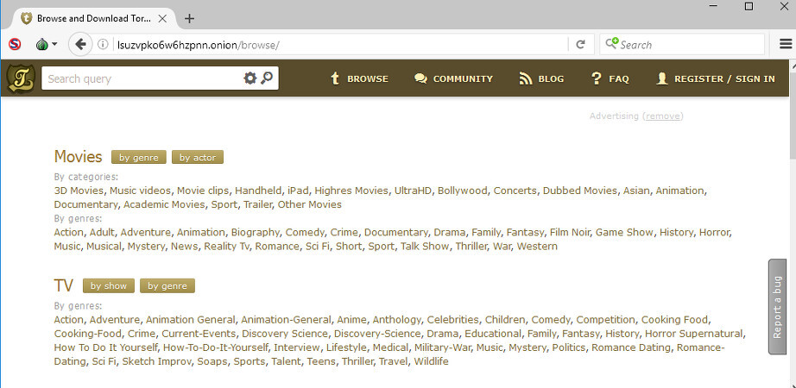Open the BROWSE menu item
Viewport: 796px width, 388px height.
(x=359, y=78)
